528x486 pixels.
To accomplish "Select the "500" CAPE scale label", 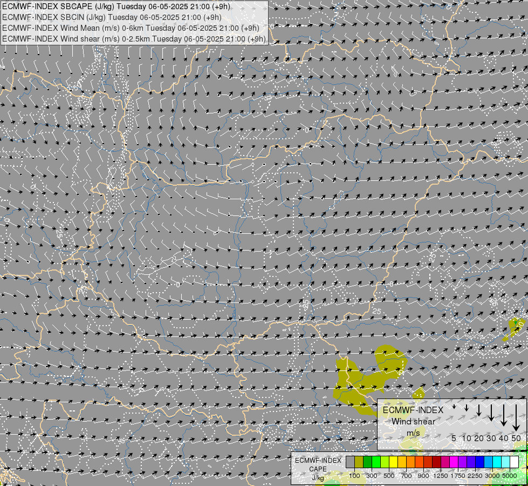I will 389,476.
